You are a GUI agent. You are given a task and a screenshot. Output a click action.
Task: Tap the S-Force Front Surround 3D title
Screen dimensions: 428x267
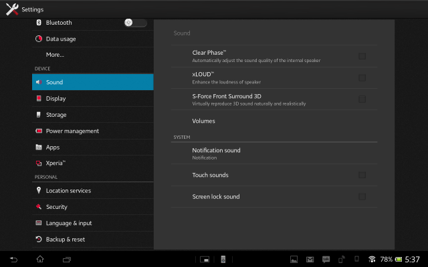coord(227,96)
